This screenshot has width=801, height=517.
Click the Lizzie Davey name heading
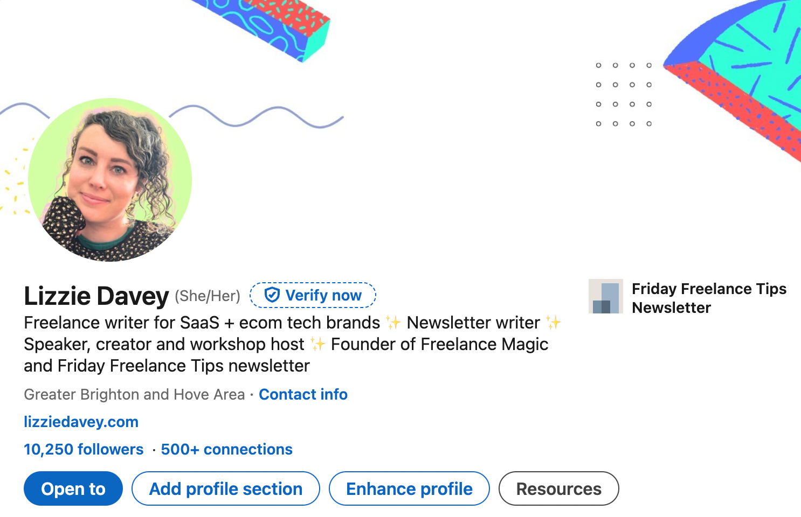pyautogui.click(x=96, y=295)
